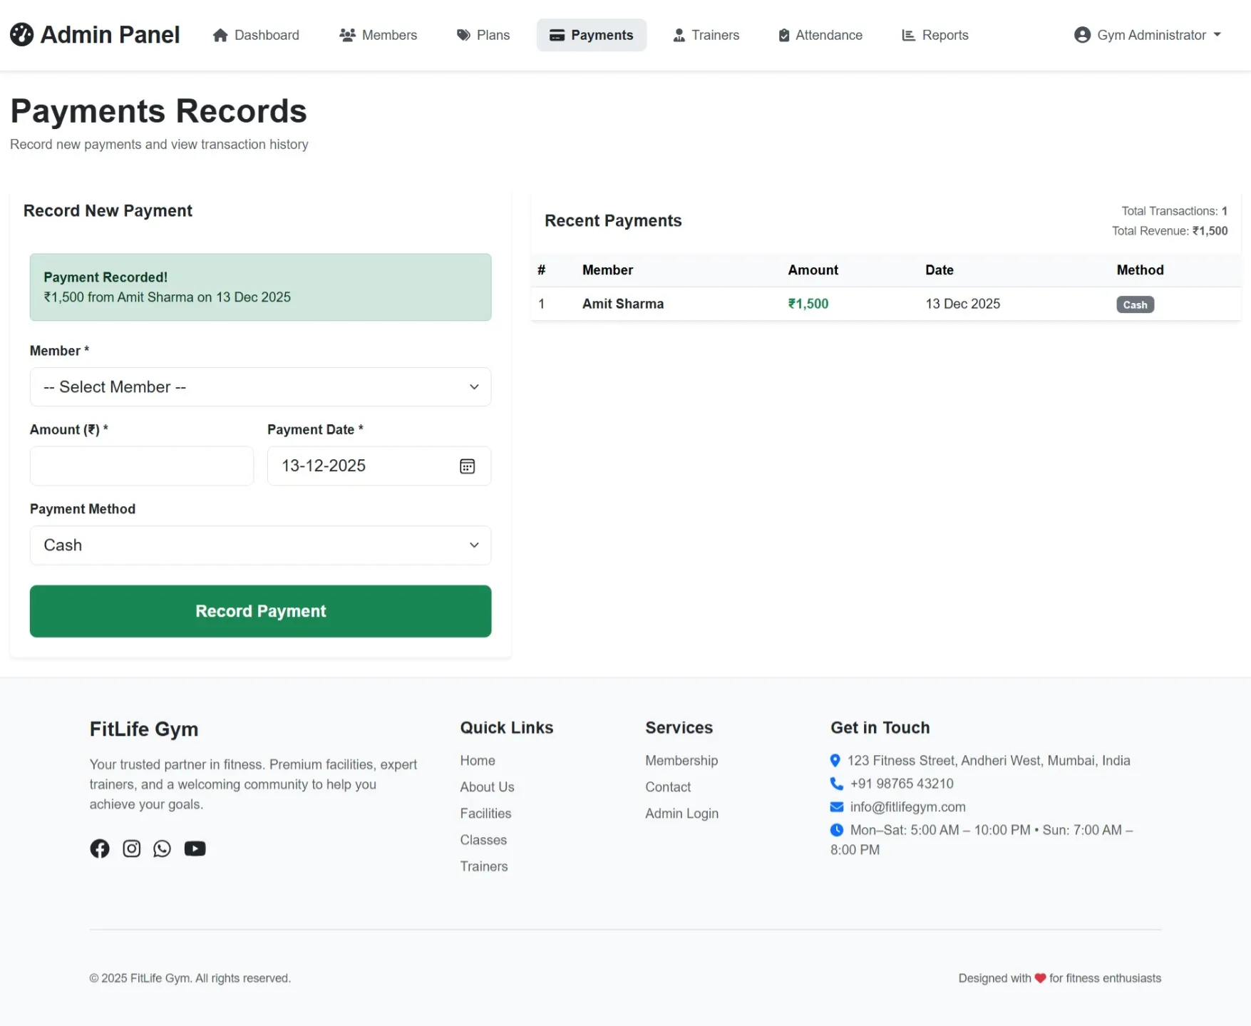The image size is (1251, 1026).
Task: Expand the Payment Method dropdown
Action: click(x=260, y=545)
